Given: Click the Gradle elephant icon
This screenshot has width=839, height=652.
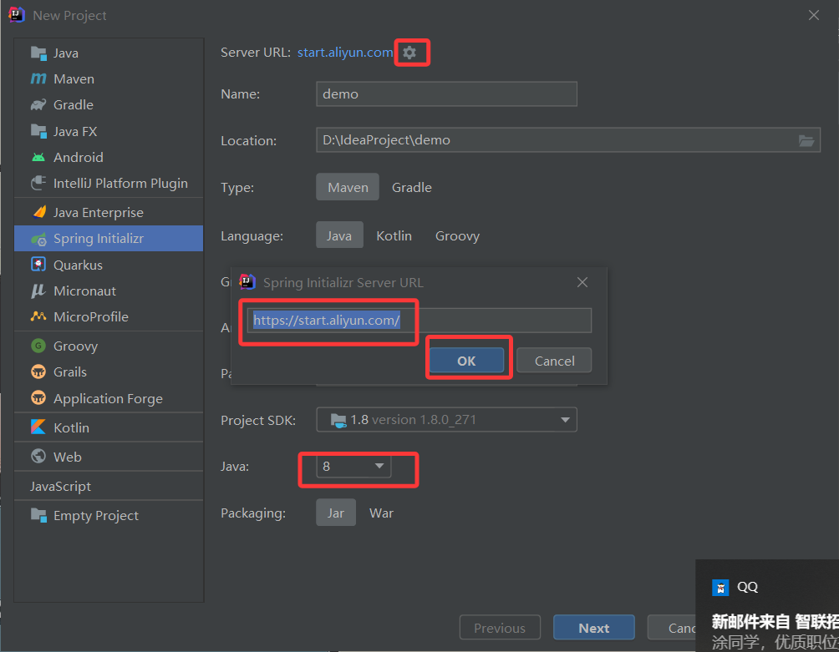Looking at the screenshot, I should [38, 104].
